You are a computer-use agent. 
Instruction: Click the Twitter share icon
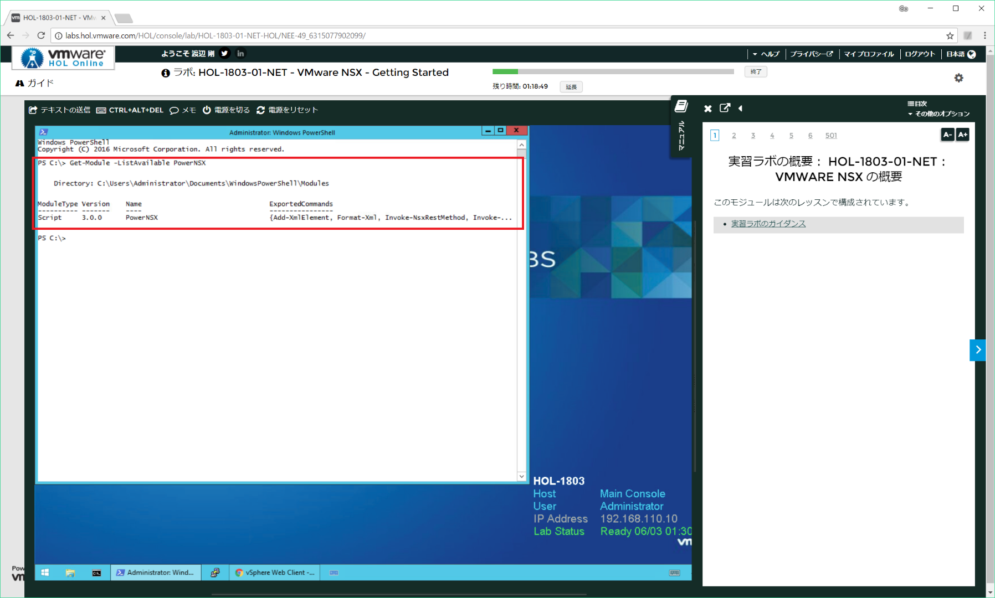click(x=224, y=53)
